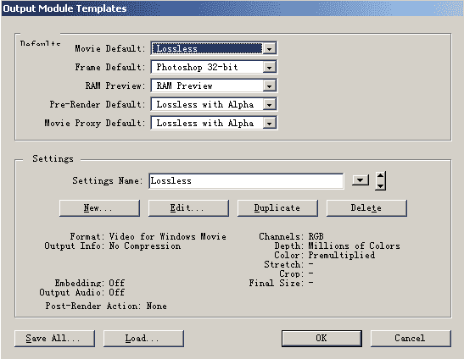Click the Settings Name dropdown arrow
The height and width of the screenshot is (359, 464).
tap(361, 180)
